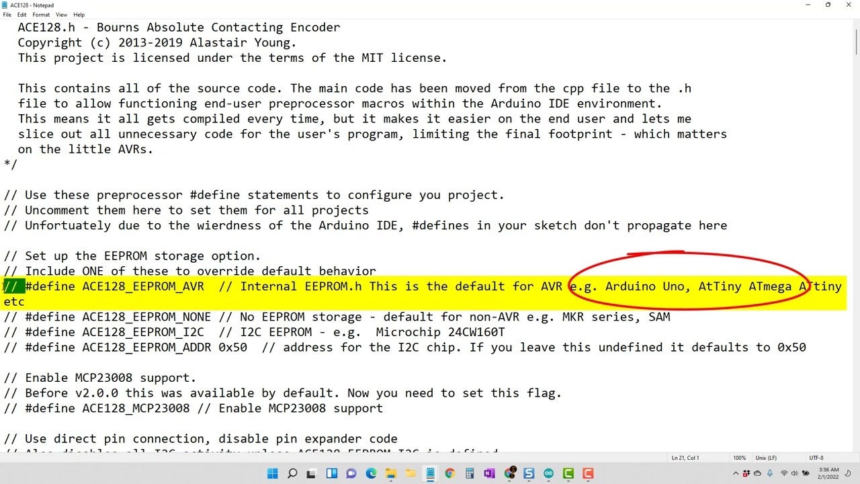This screenshot has width=860, height=484.
Task: Click the highlighted '#define ACE128_EEPROM_AVR' text
Action: point(114,286)
